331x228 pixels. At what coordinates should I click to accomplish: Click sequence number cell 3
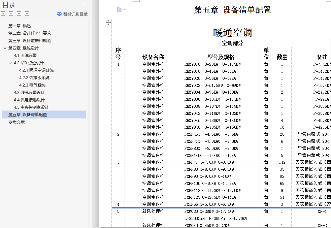(x=118, y=162)
